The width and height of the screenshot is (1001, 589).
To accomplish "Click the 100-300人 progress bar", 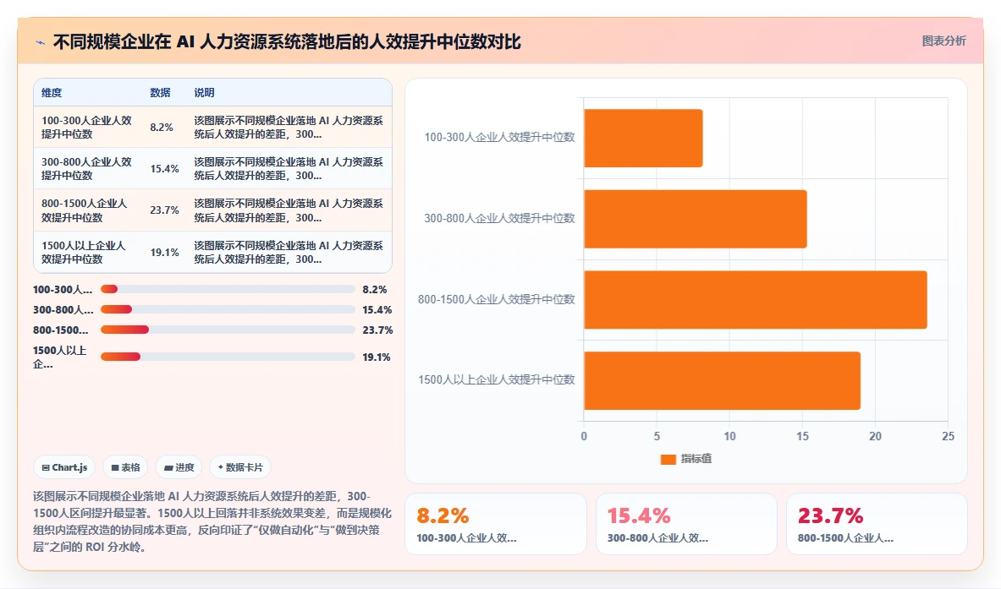I will (228, 289).
